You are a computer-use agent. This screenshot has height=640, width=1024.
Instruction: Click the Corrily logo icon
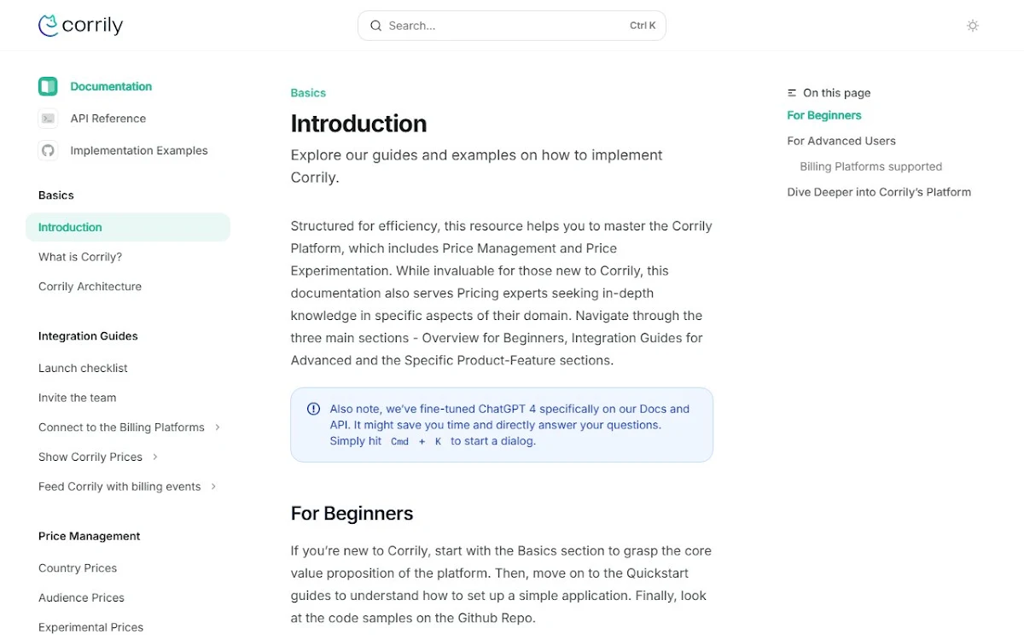pyautogui.click(x=48, y=26)
